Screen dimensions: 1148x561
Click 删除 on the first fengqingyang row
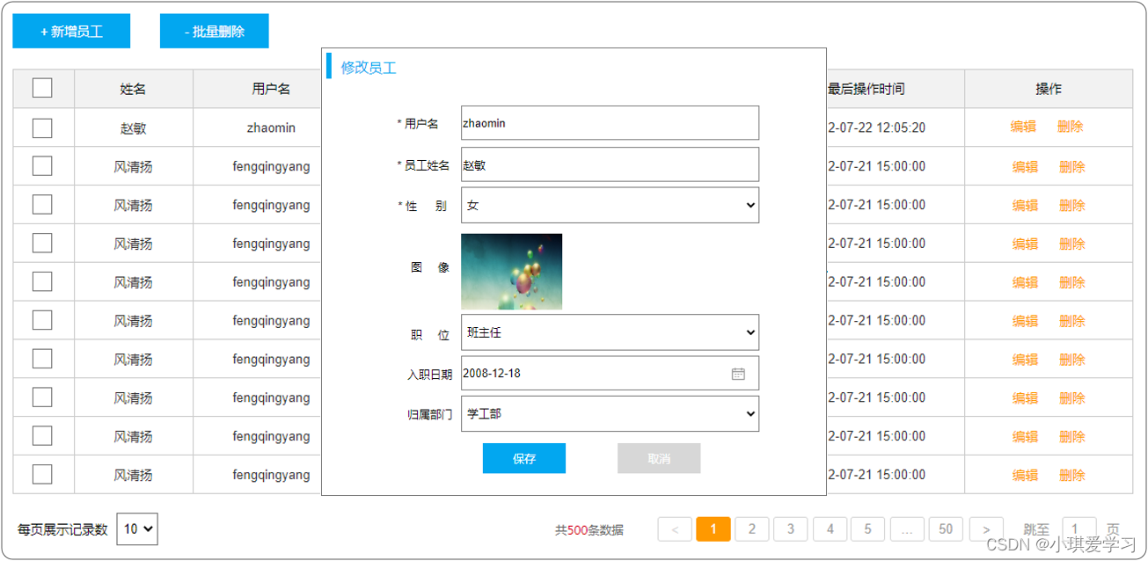pyautogui.click(x=1071, y=165)
